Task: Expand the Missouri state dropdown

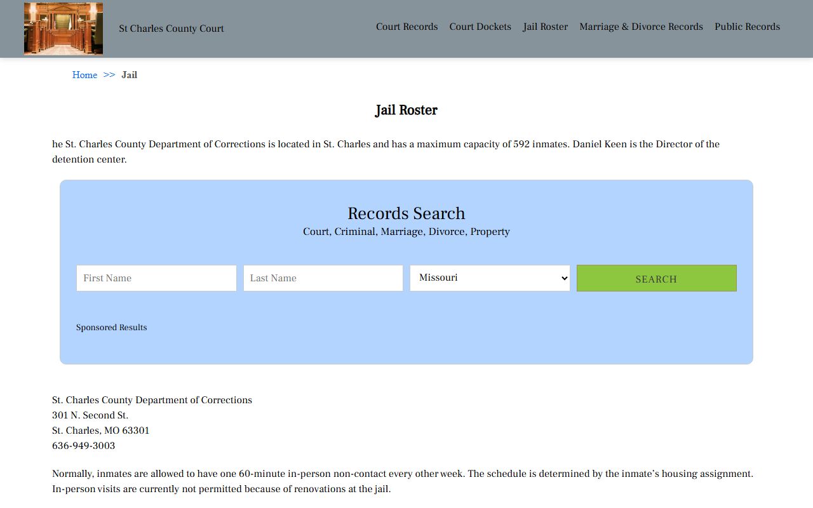Action: point(490,278)
